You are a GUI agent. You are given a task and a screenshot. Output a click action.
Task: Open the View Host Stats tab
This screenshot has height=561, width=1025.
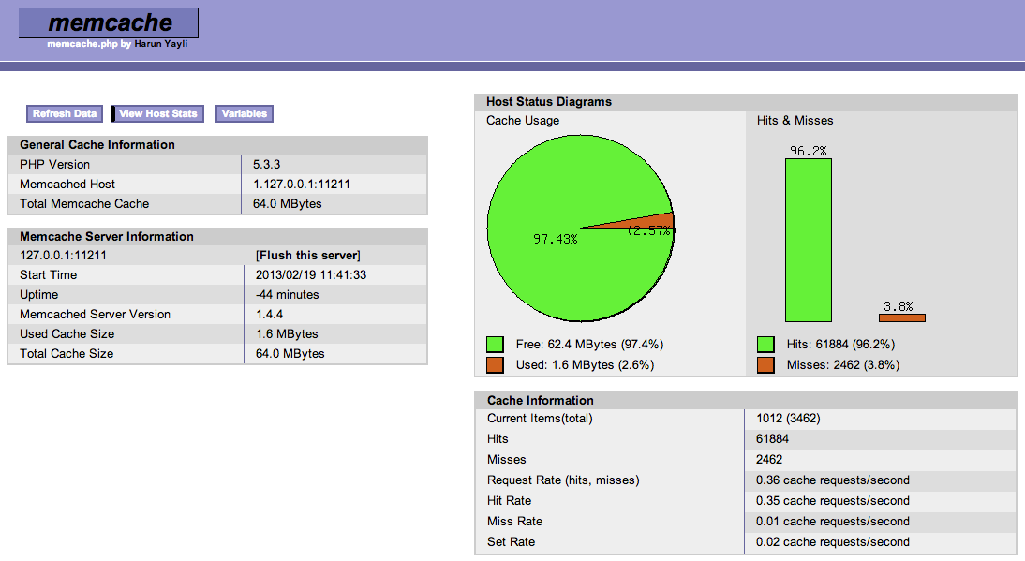pos(157,113)
